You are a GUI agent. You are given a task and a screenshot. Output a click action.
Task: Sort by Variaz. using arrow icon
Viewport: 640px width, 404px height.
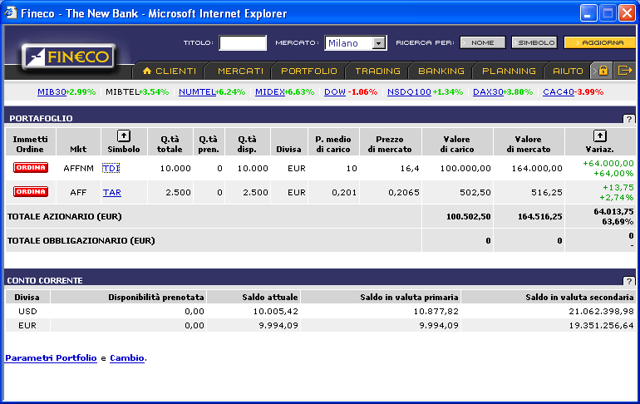tap(599, 135)
